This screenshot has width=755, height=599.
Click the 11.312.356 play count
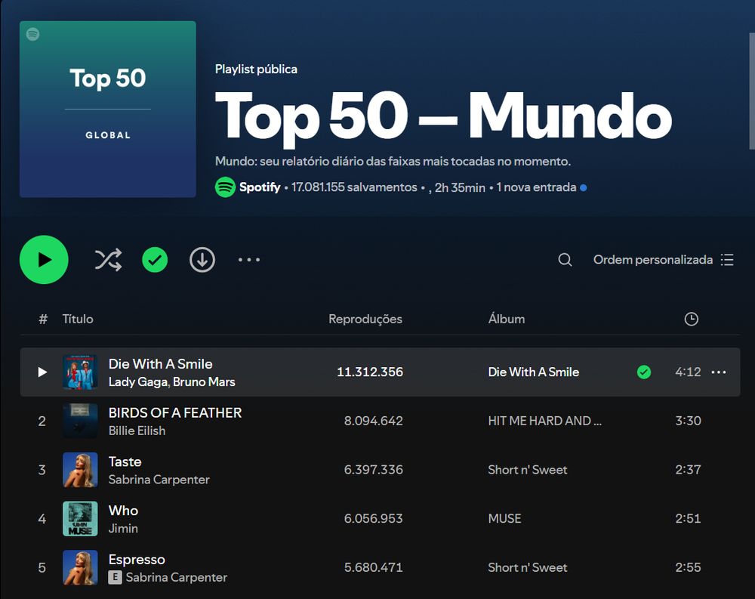pos(370,372)
